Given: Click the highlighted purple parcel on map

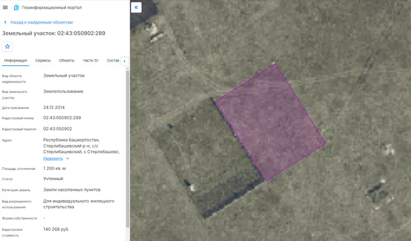Looking at the screenshot, I should 271,122.
